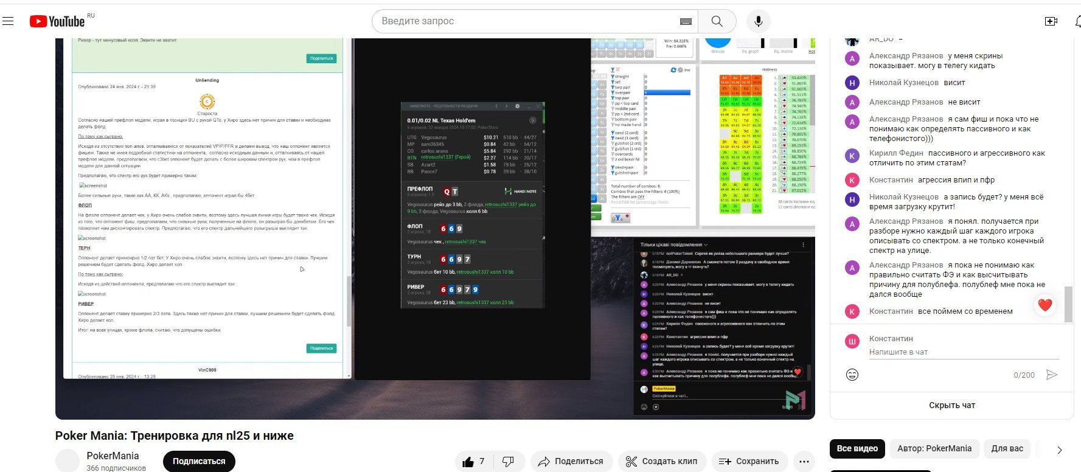Open the Create video camera icon

[x=1051, y=21]
